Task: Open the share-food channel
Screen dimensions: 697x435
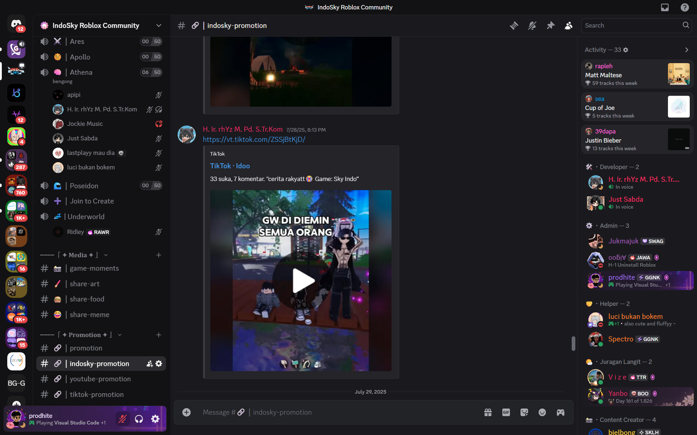Action: point(101,299)
